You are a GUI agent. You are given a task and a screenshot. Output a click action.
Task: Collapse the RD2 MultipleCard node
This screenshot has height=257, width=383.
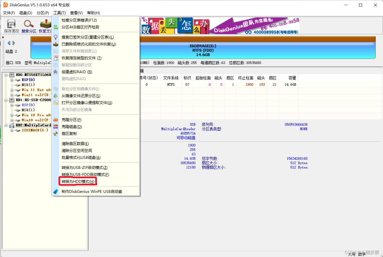click(6, 125)
